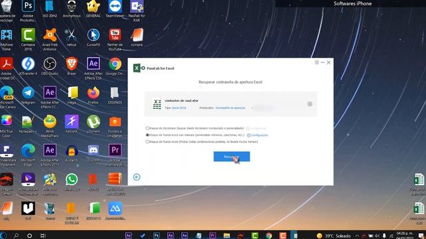Click the blue Recuperar button
426x239 pixels.
(x=232, y=157)
